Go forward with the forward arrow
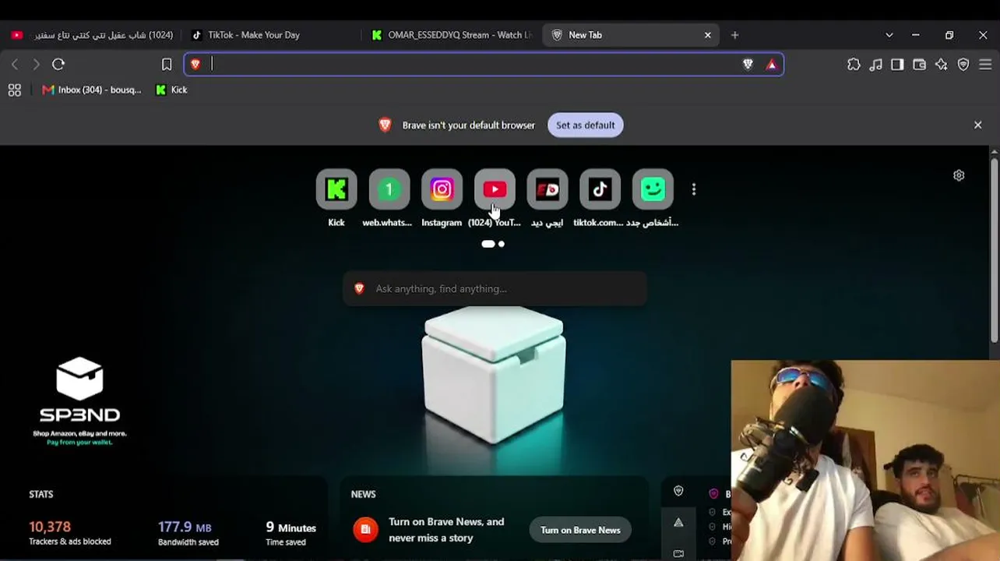This screenshot has height=561, width=1000. click(36, 65)
